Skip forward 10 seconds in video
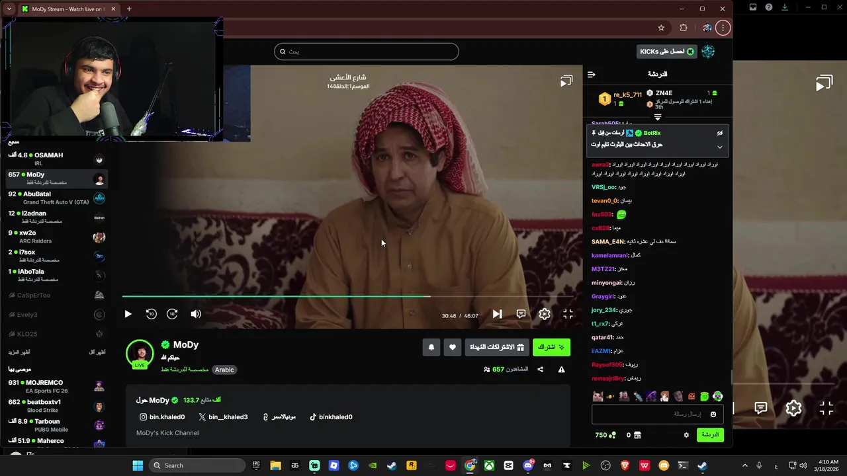Screen dimensions: 847x476 [172, 314]
